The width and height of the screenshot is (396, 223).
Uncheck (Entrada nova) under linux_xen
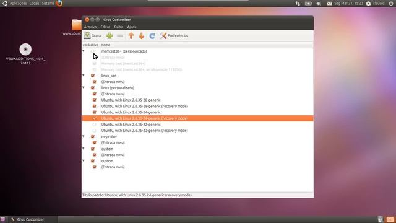pos(95,82)
